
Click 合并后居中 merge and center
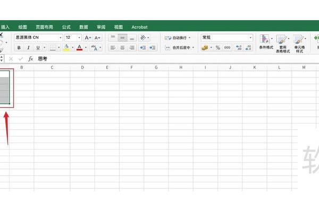pos(178,48)
